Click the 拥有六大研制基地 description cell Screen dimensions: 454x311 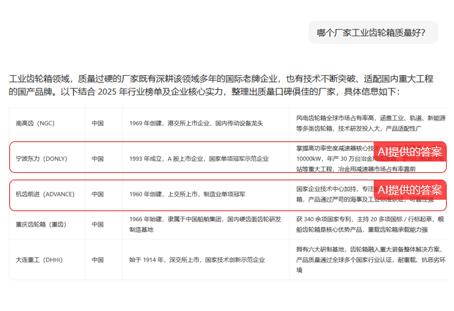coord(370,259)
